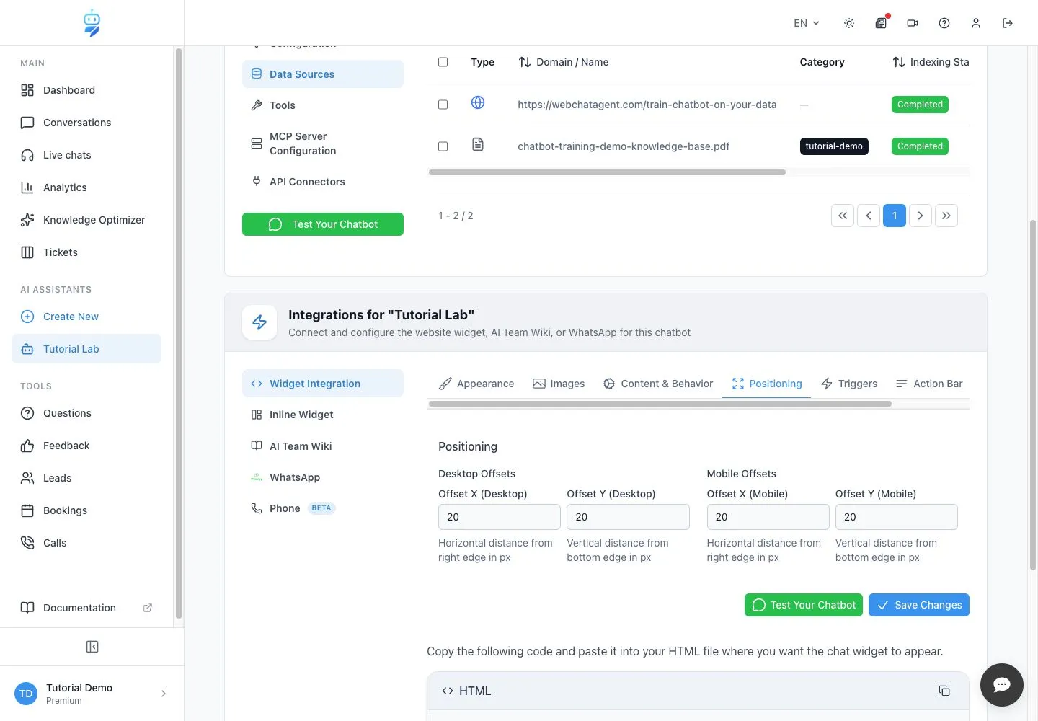The width and height of the screenshot is (1038, 721).
Task: Open the floating chat bubble widget
Action: tap(1002, 685)
